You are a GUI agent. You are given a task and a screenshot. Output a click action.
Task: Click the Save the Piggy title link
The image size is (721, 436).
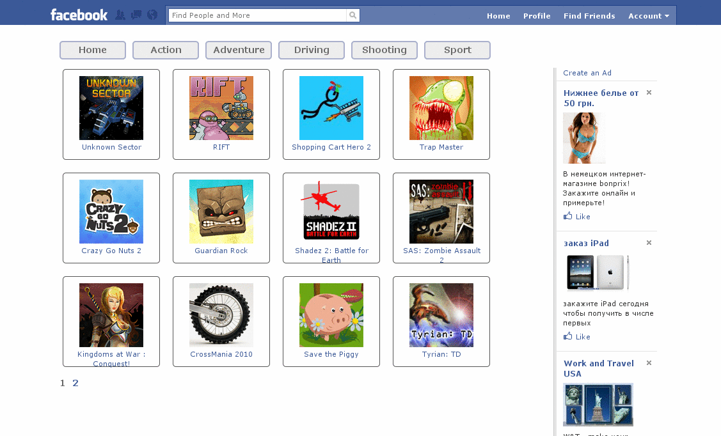[x=331, y=354]
